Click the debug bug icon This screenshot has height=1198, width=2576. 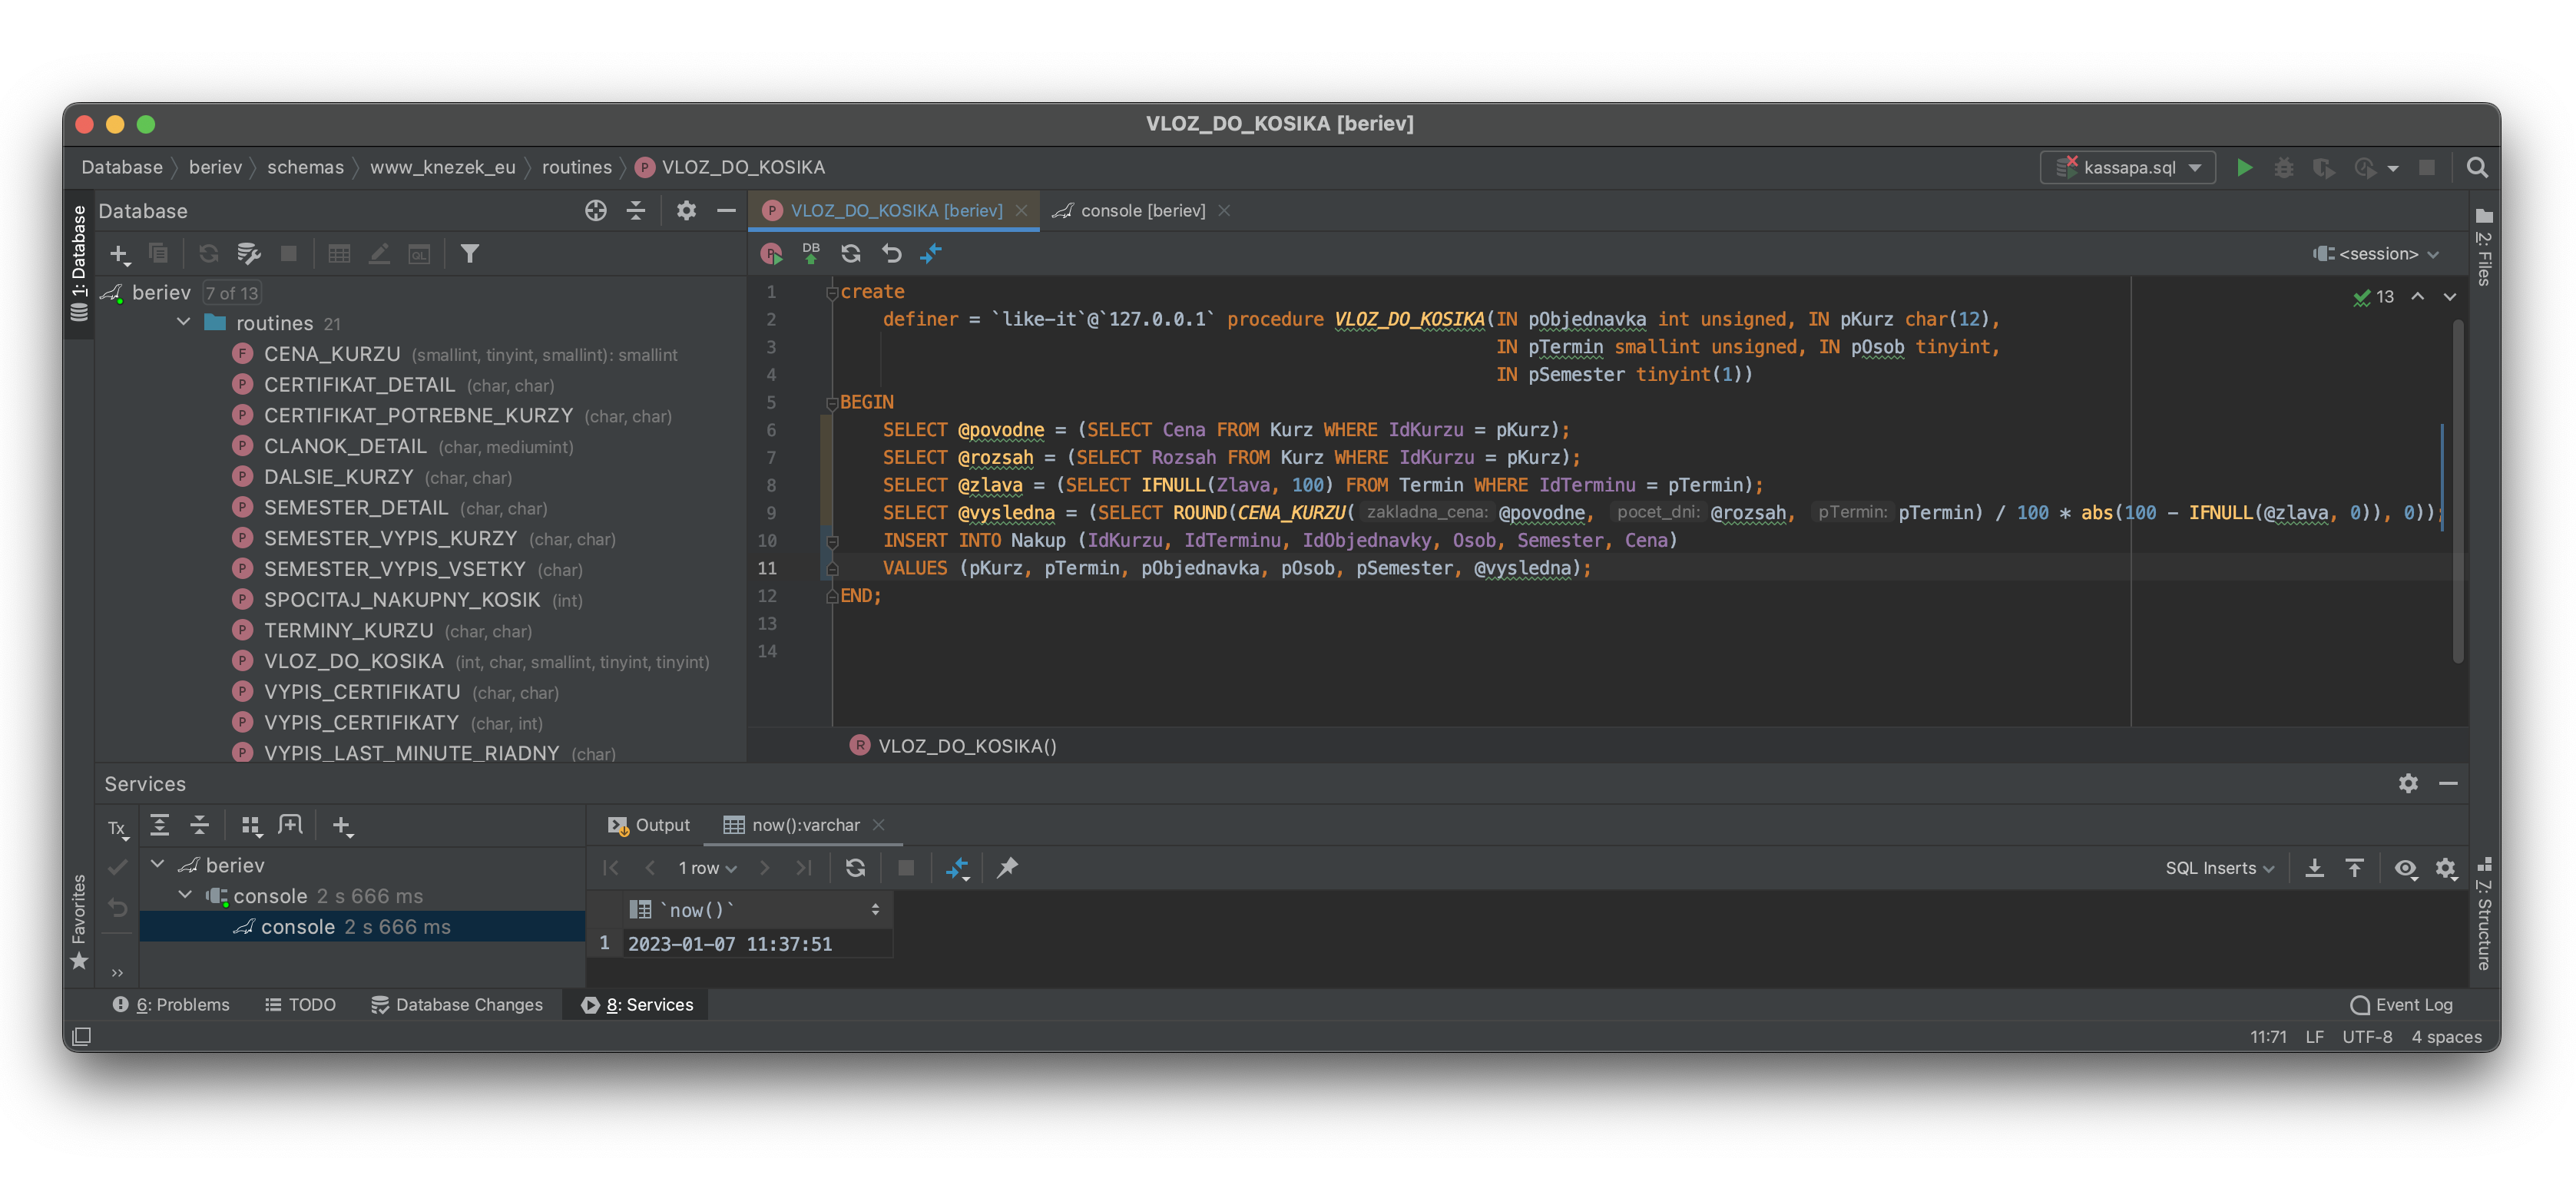[x=2284, y=168]
